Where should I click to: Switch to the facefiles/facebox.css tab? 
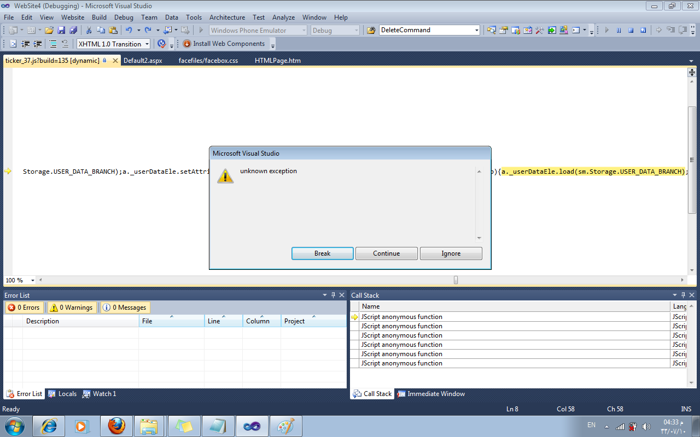coord(208,61)
